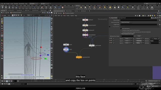Click the timeline current frame marker
The height and width of the screenshot is (90, 161).
[x=36, y=80]
